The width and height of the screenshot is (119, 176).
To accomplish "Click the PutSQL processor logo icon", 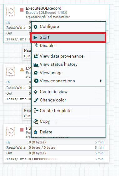I will 11,131.
